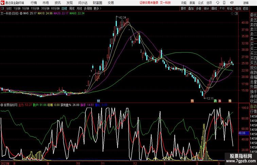Open the 功能 menu

pyautogui.click(x=184, y=3)
